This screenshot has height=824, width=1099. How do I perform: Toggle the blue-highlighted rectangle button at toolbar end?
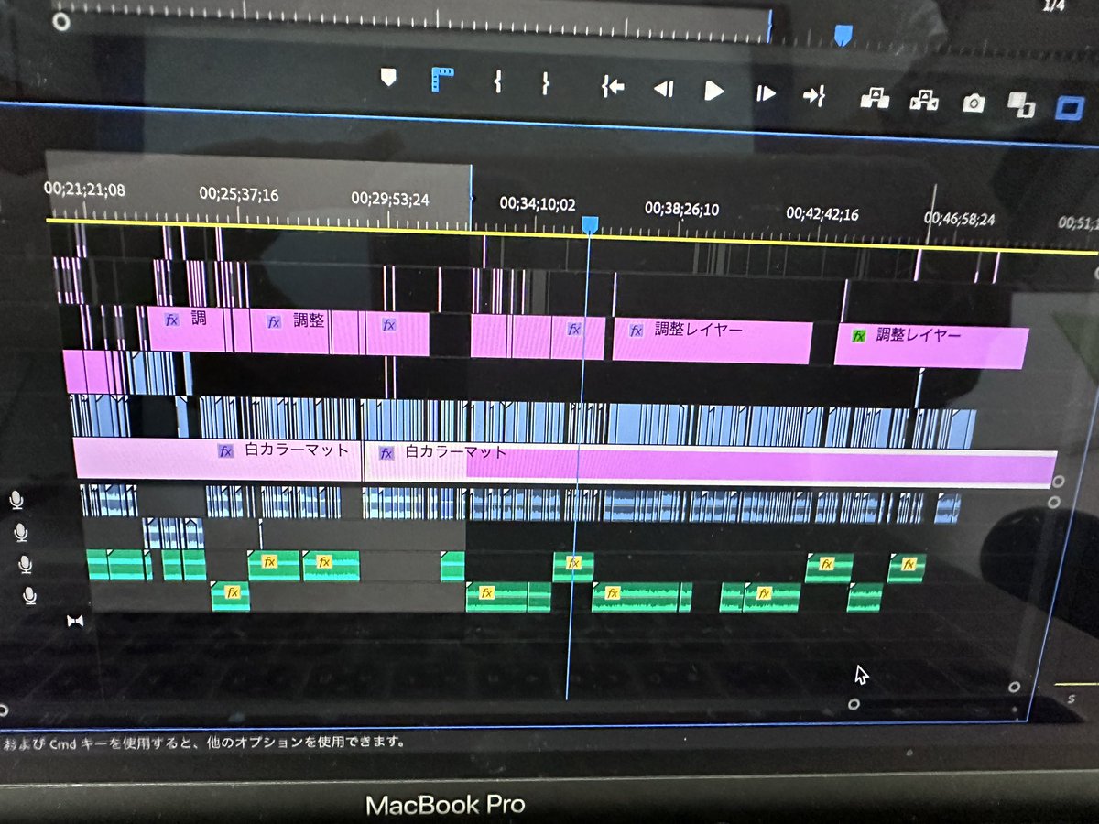[1069, 108]
